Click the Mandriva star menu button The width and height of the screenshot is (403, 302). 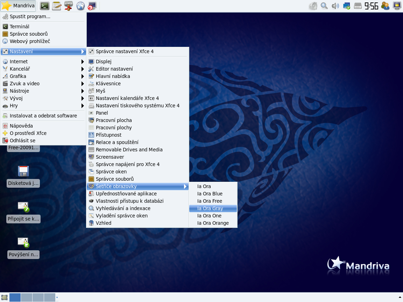pyautogui.click(x=18, y=6)
